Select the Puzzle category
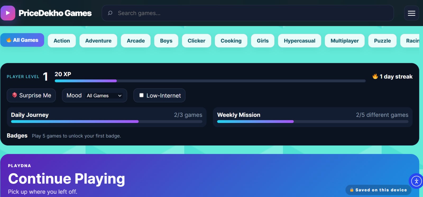Image resolution: width=423 pixels, height=197 pixels. [382, 41]
